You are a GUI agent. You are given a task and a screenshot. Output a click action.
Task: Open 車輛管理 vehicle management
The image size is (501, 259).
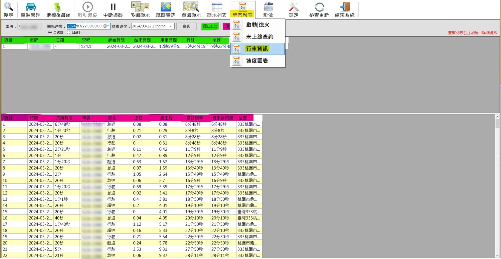point(31,10)
